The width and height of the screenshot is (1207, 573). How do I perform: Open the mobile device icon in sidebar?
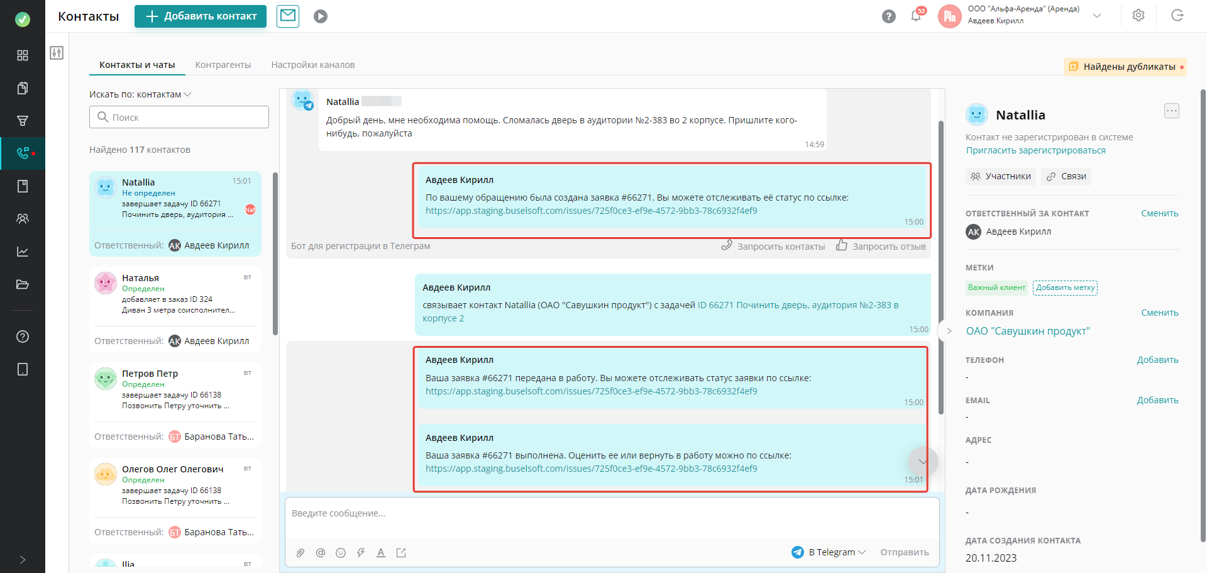[23, 369]
